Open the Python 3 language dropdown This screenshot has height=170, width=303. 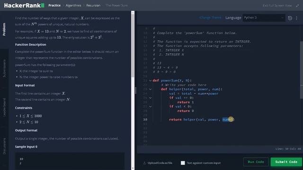coord(264,18)
